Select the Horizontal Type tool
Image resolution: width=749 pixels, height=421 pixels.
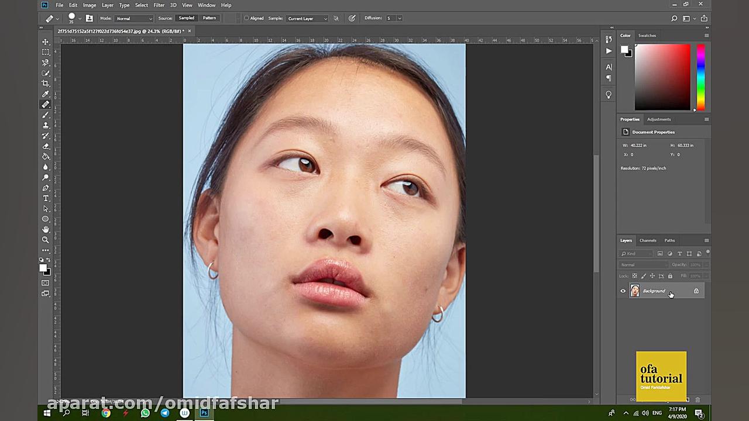[x=46, y=198]
